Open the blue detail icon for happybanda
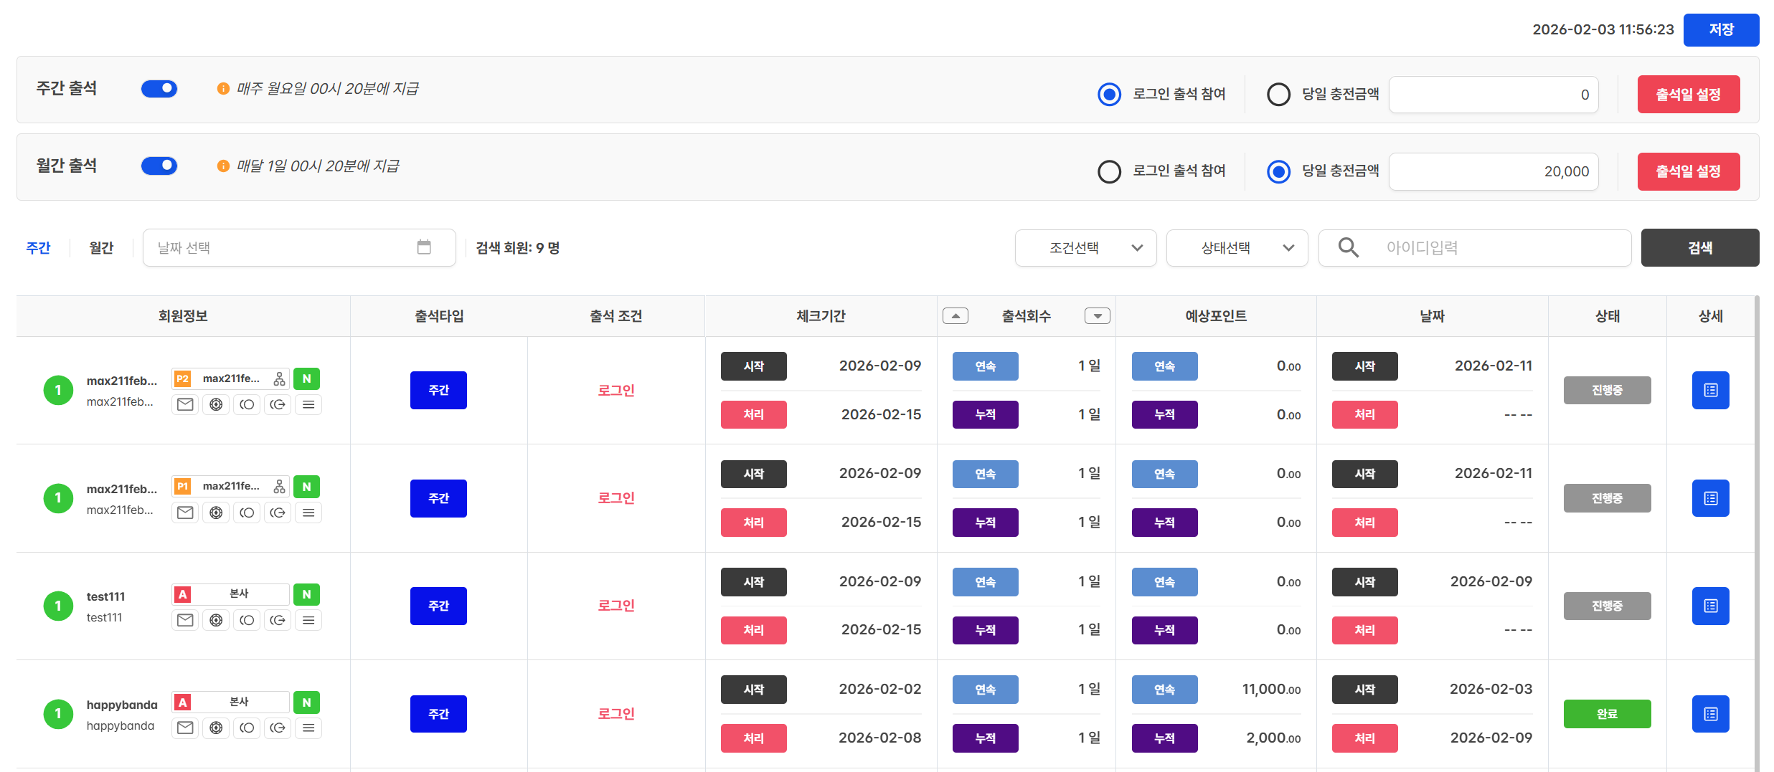 click(x=1710, y=714)
